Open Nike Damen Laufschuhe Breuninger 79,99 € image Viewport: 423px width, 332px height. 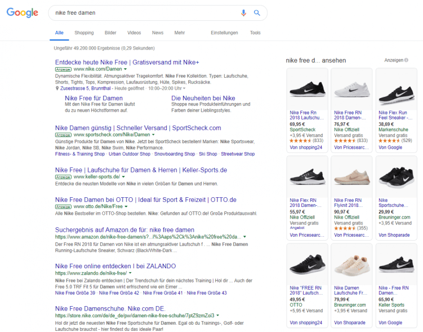(351, 264)
